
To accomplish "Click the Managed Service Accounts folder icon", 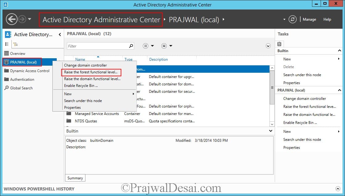I will point(69,113).
